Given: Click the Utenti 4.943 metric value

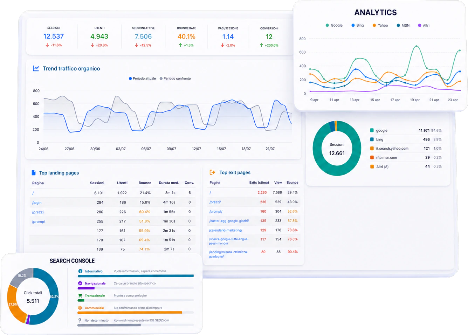Looking at the screenshot, I should (x=99, y=36).
